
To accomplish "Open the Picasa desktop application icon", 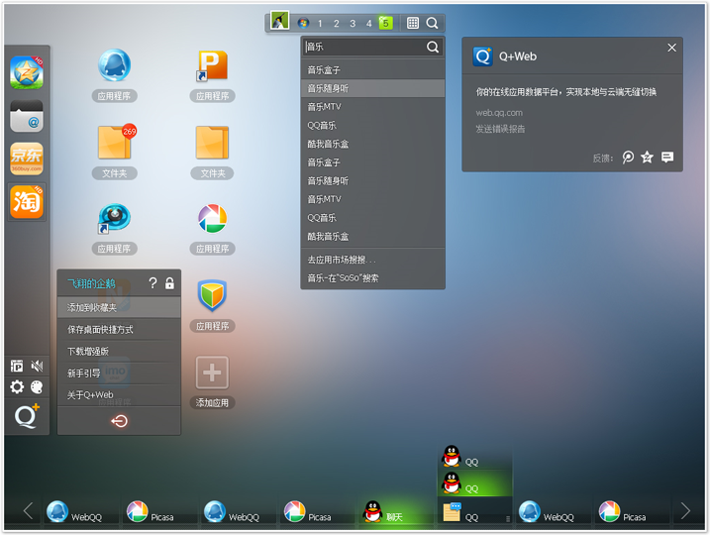I will (212, 219).
